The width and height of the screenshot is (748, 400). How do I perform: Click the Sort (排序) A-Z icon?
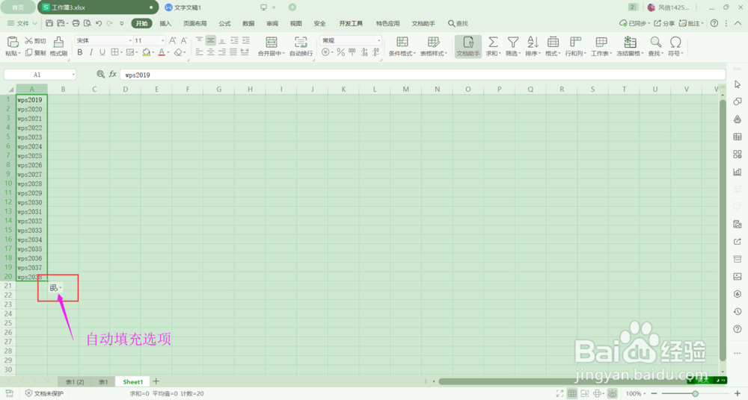click(533, 42)
